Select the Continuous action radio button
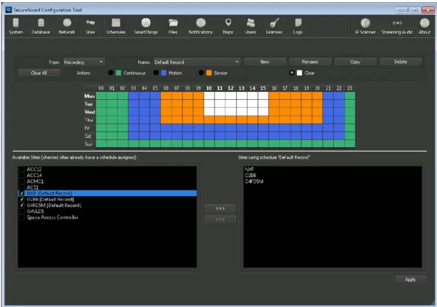The width and height of the screenshot is (437, 307). [111, 73]
